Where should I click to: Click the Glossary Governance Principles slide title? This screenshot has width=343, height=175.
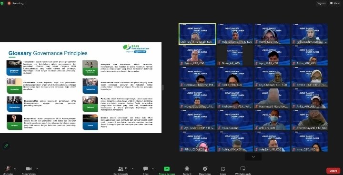48,53
